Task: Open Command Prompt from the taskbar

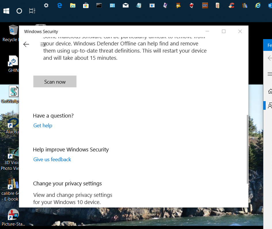Action: coord(99,5)
